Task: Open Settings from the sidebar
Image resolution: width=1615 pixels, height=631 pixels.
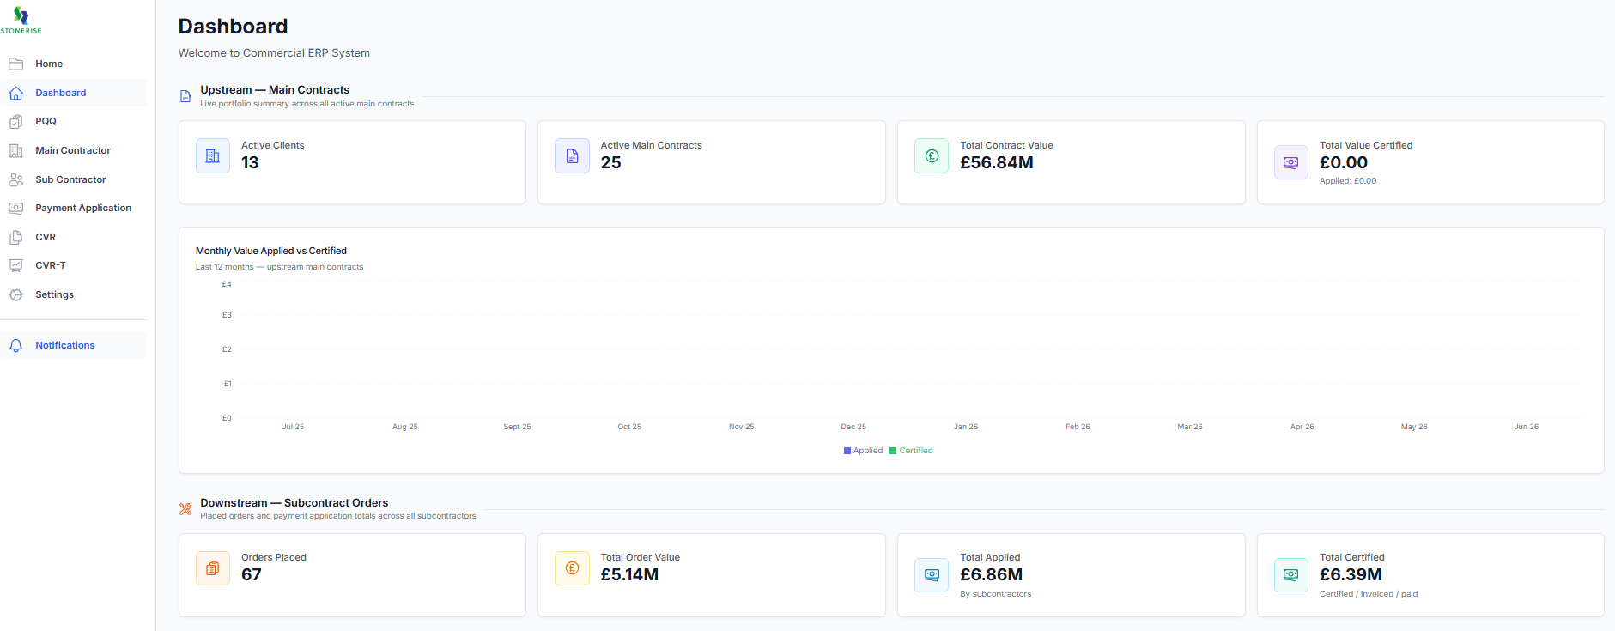Action: coord(74,294)
